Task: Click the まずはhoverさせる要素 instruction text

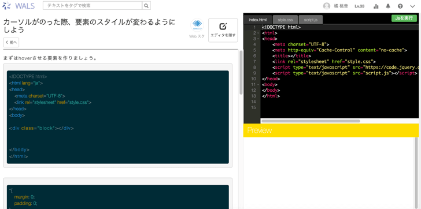Action: tap(50, 58)
